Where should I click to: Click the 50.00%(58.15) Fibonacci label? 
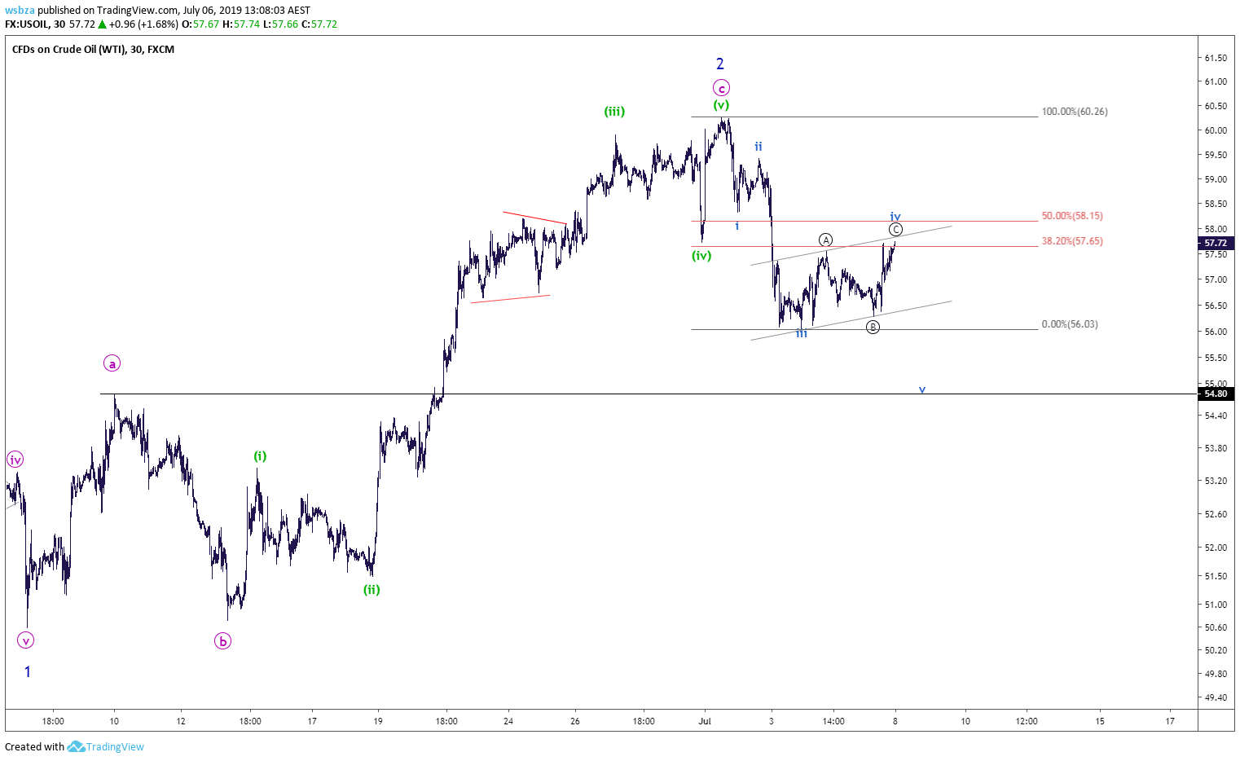tap(1072, 216)
